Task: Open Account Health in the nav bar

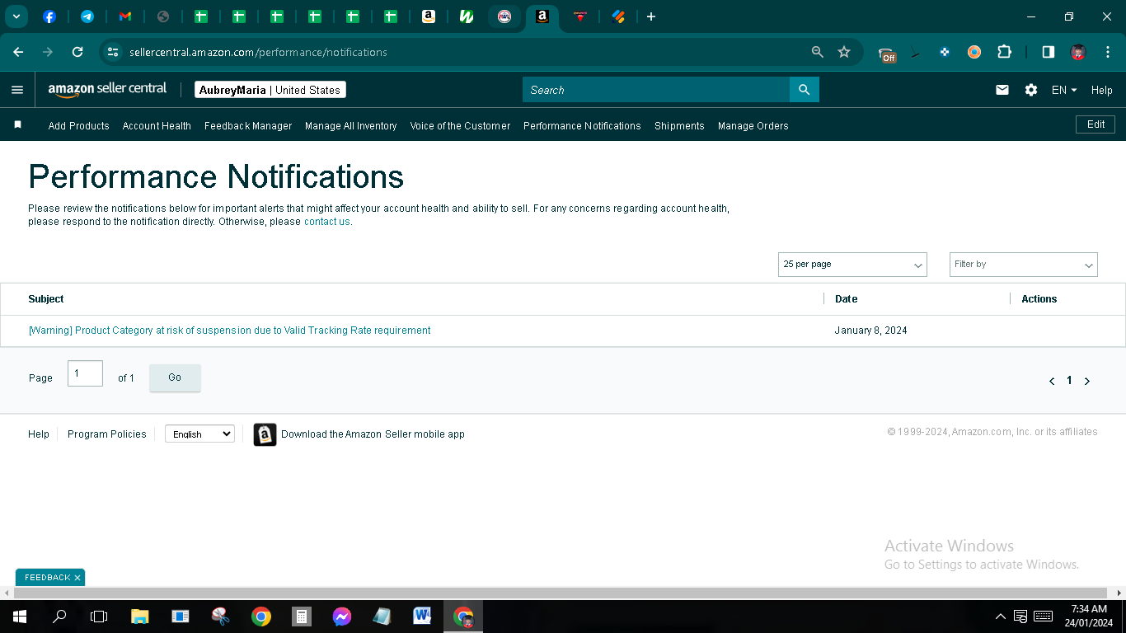Action: click(x=157, y=126)
